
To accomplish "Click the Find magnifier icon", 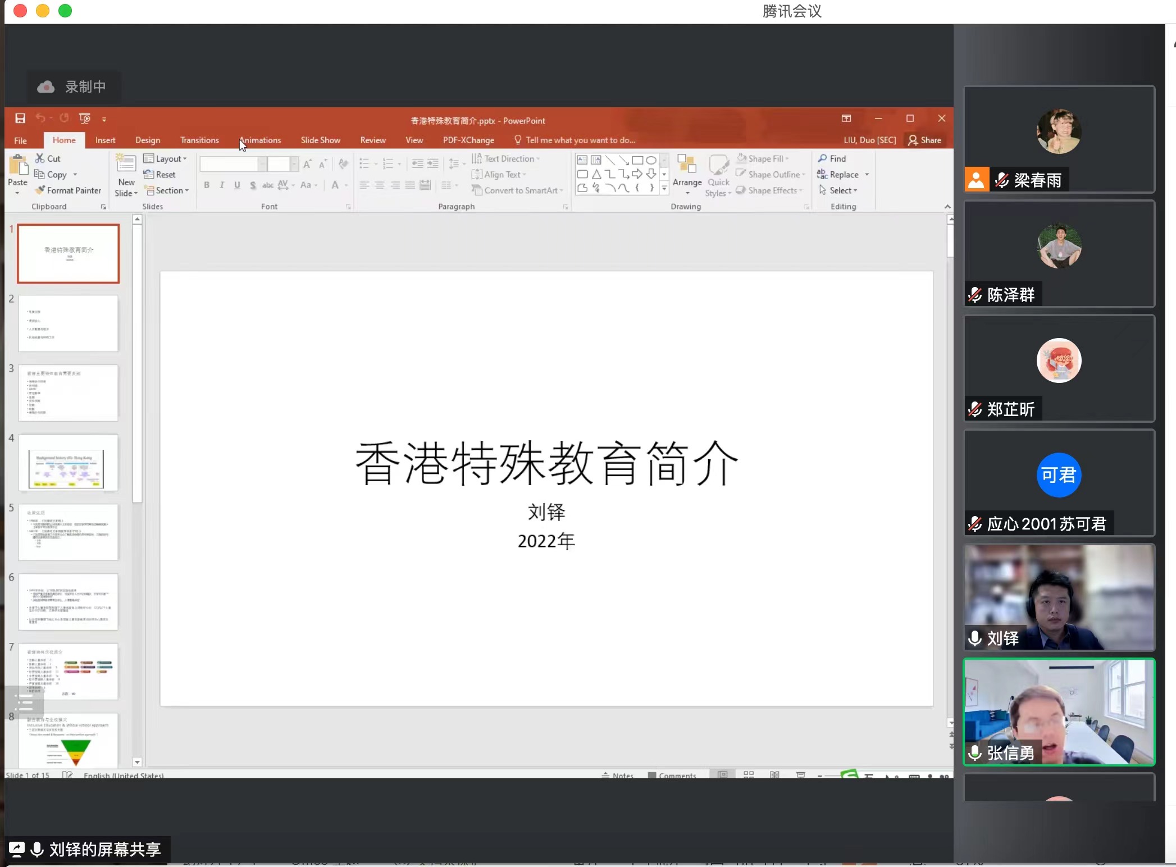I will click(822, 158).
